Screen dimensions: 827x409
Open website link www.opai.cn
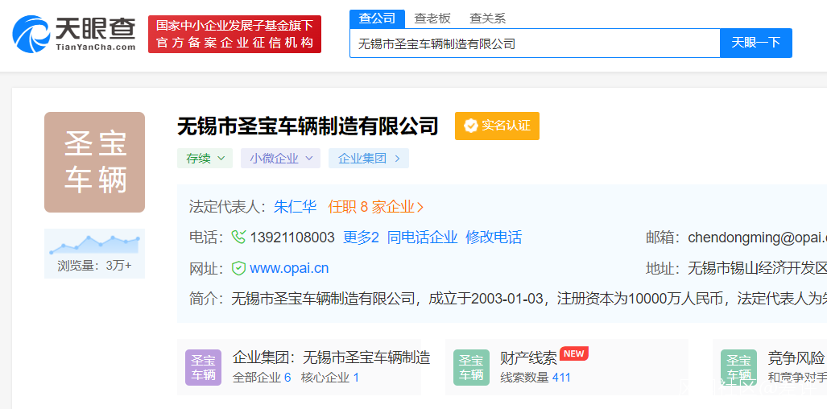[289, 268]
